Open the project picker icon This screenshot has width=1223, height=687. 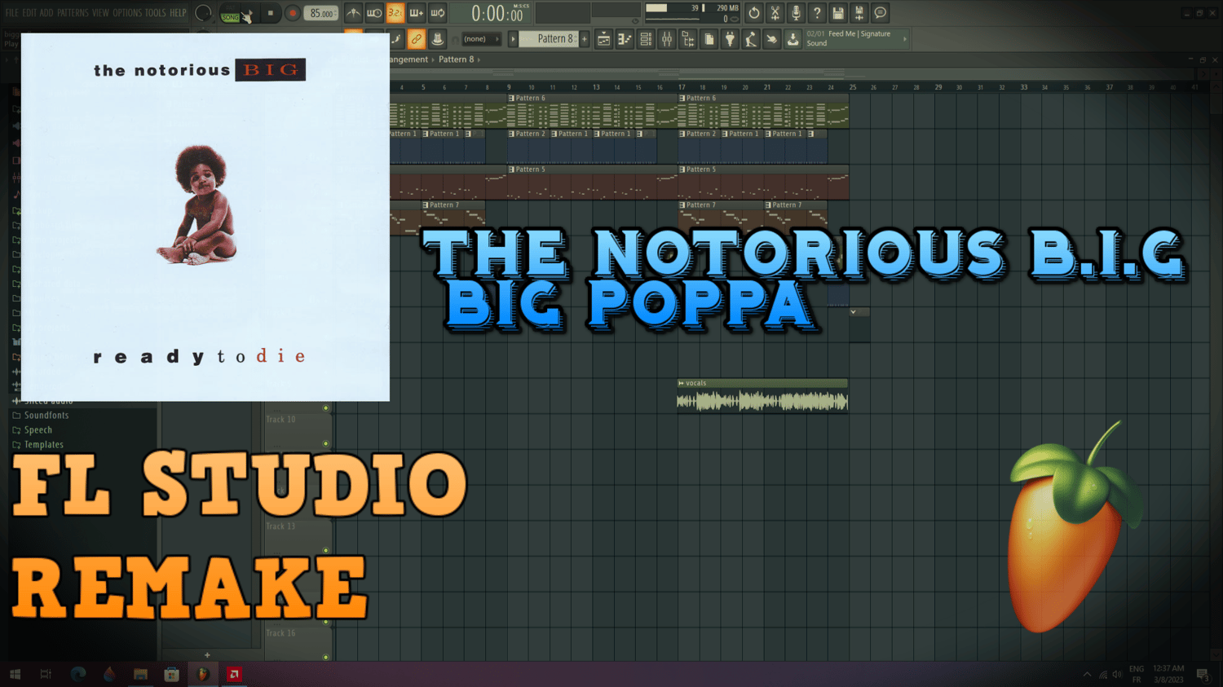pyautogui.click(x=709, y=39)
